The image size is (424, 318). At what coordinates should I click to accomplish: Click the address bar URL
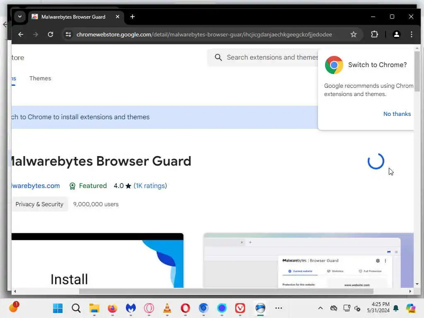pos(204,34)
